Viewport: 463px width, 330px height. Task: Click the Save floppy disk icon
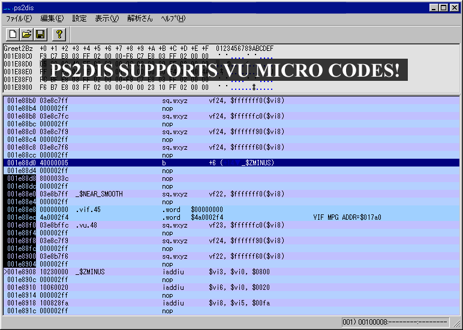coord(40,35)
